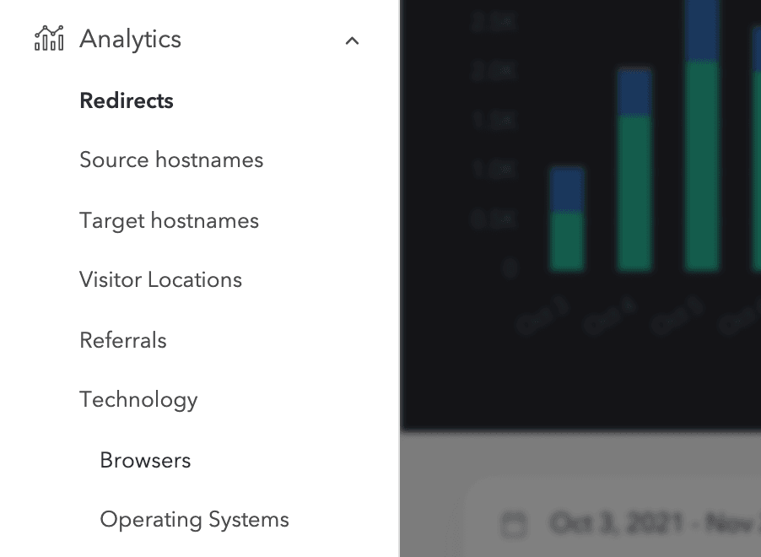Collapse the Analytics section chevron

tap(353, 40)
